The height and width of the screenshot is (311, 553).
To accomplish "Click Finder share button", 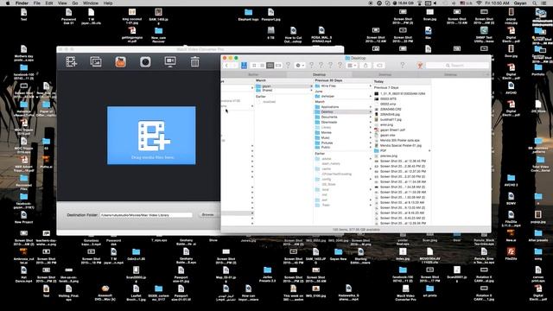I will point(365,66).
